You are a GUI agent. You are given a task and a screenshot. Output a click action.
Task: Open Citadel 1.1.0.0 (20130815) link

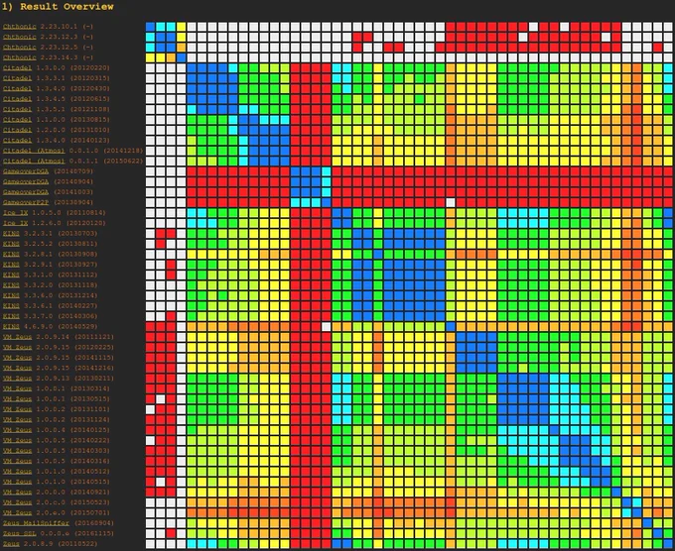point(17,120)
